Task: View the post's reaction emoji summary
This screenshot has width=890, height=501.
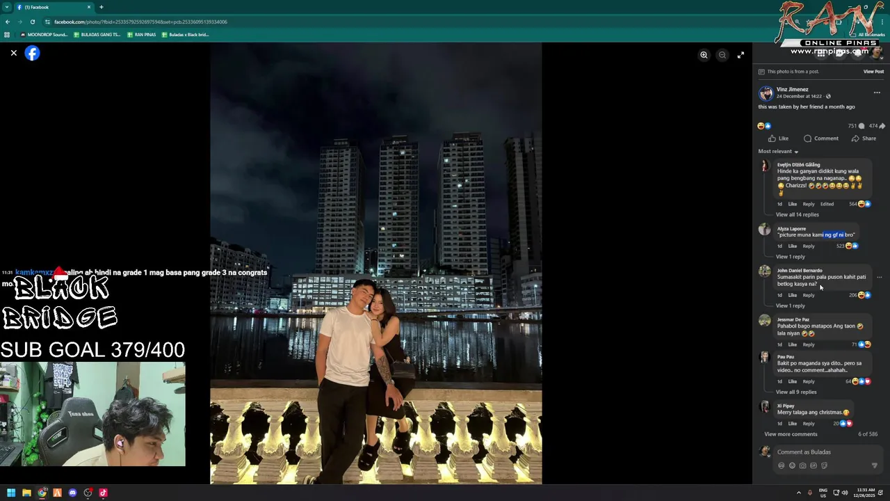Action: click(x=764, y=126)
